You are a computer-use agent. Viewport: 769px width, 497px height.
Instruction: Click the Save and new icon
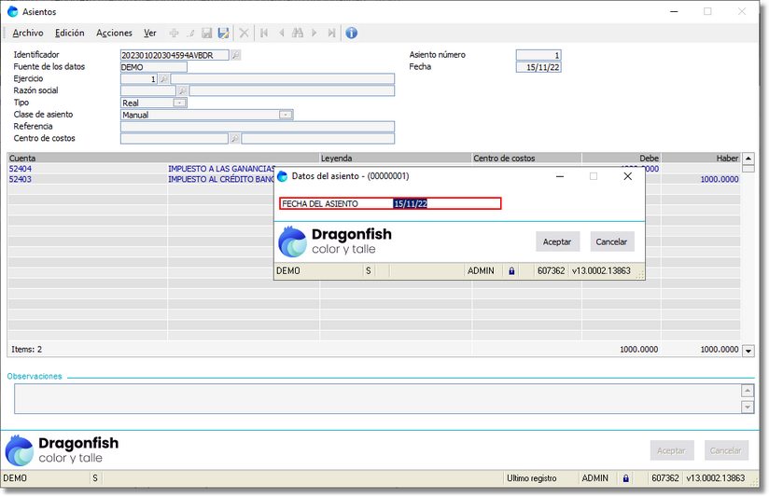pyautogui.click(x=224, y=33)
